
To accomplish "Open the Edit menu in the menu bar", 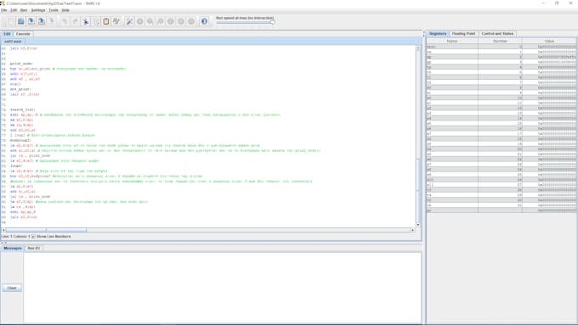I will point(14,10).
